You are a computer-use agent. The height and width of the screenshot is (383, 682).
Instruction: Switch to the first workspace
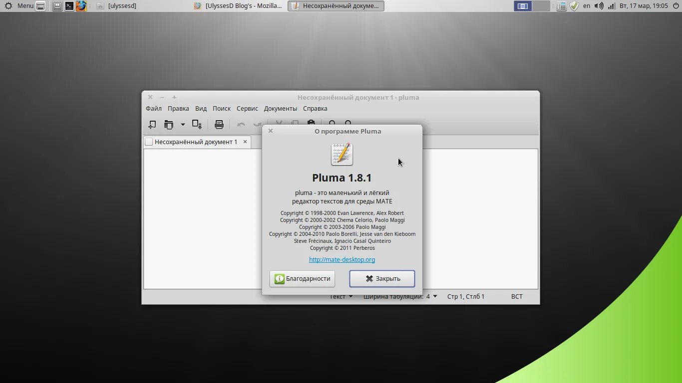pyautogui.click(x=523, y=6)
